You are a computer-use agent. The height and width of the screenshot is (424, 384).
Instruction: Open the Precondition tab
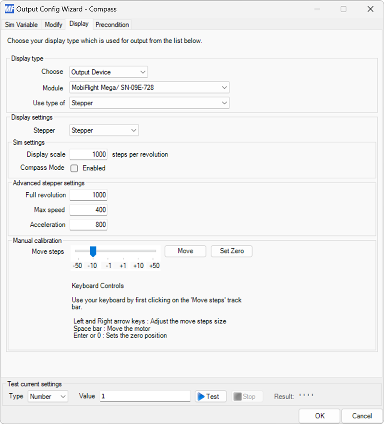(112, 25)
